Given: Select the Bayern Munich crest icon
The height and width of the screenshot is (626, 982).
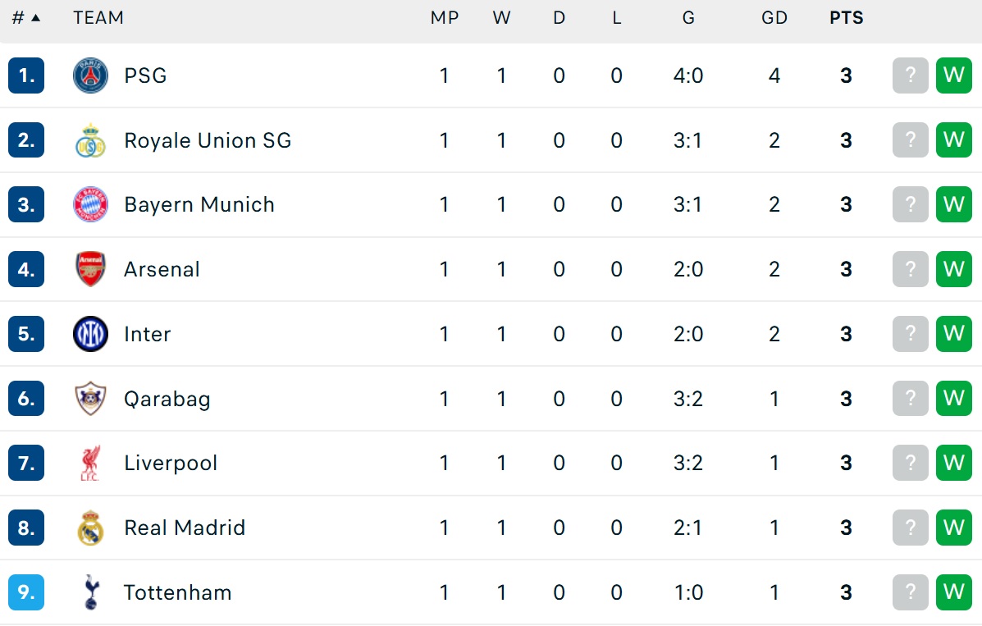Looking at the screenshot, I should pyautogui.click(x=90, y=205).
